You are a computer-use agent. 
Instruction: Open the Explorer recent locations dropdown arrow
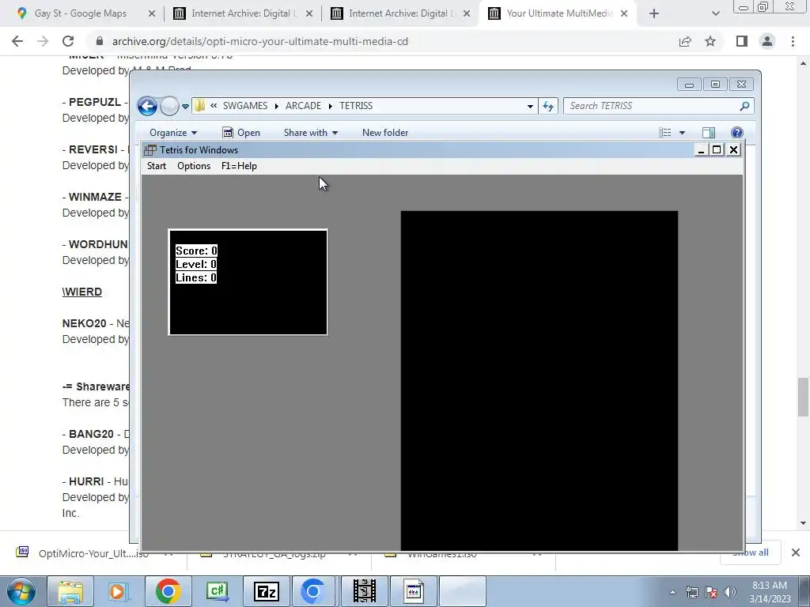(x=185, y=107)
